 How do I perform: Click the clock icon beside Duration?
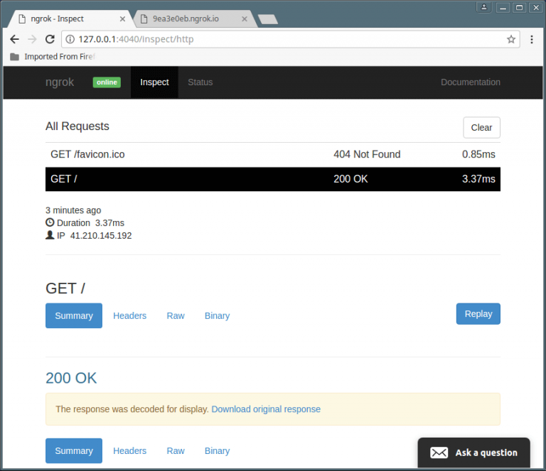point(50,222)
